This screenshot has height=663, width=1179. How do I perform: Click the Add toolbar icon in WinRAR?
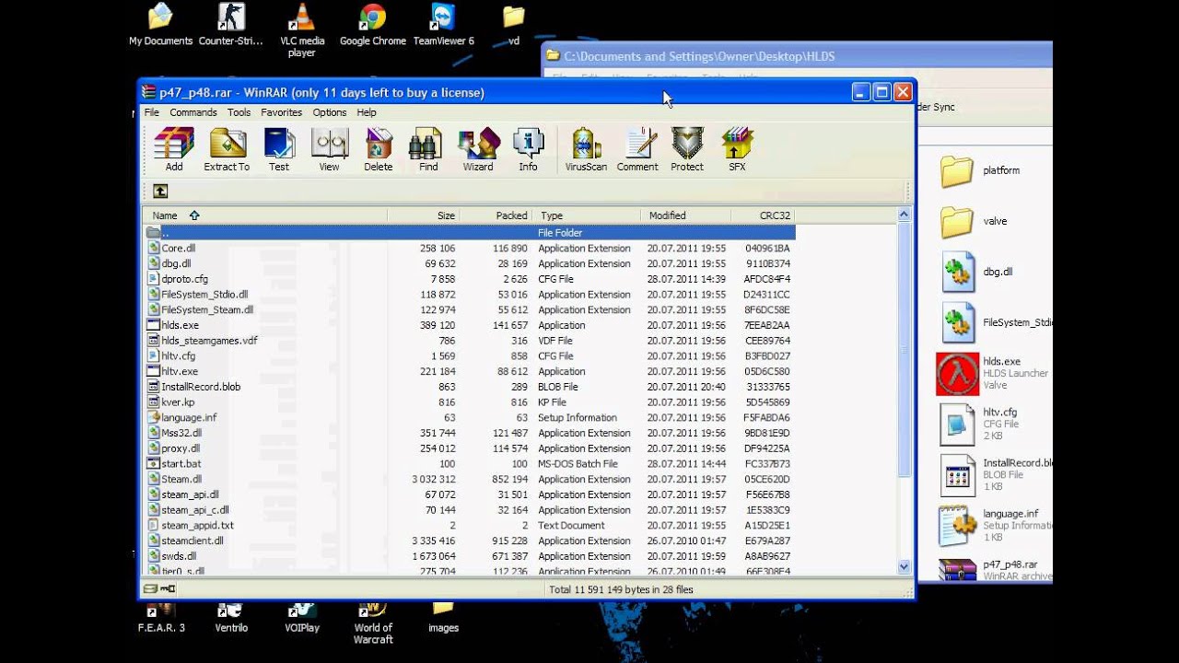174,150
